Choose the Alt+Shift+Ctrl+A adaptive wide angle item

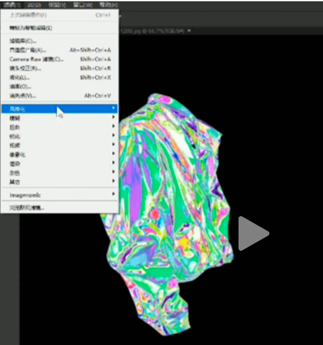pos(60,50)
